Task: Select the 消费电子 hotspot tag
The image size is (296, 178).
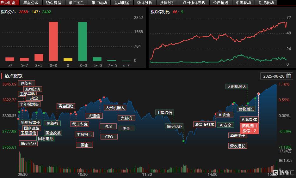Action: (237, 135)
